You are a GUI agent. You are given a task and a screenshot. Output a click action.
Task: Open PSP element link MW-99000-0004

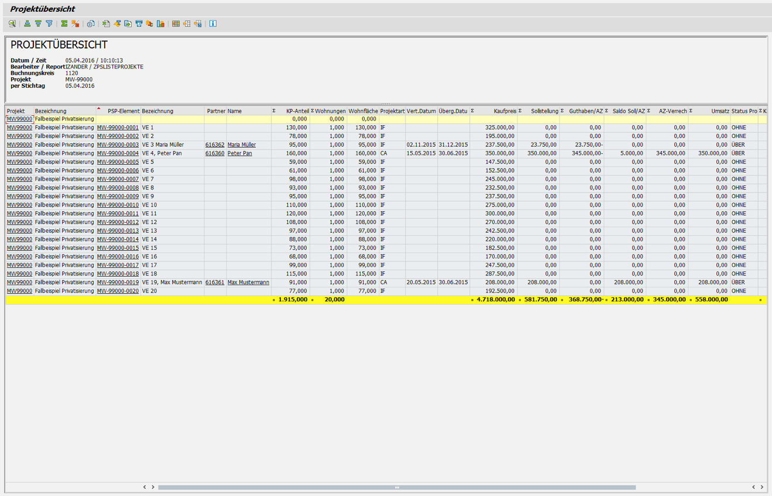[118, 153]
